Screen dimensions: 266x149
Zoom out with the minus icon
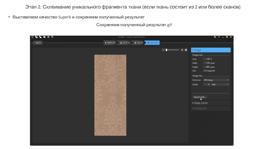point(163,50)
